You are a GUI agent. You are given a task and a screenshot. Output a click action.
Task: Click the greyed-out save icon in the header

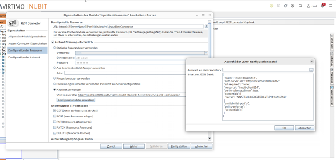click(279, 6)
